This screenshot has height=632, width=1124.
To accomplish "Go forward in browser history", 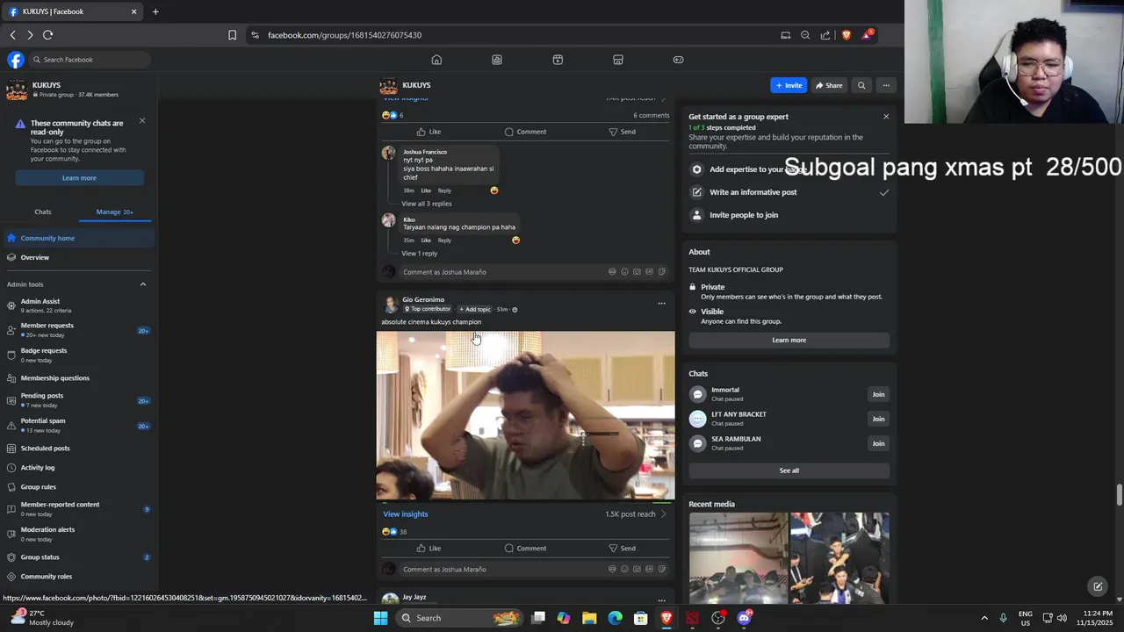I will pyautogui.click(x=30, y=35).
